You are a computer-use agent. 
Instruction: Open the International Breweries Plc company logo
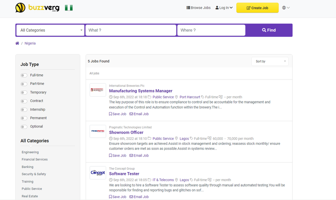tap(97, 90)
